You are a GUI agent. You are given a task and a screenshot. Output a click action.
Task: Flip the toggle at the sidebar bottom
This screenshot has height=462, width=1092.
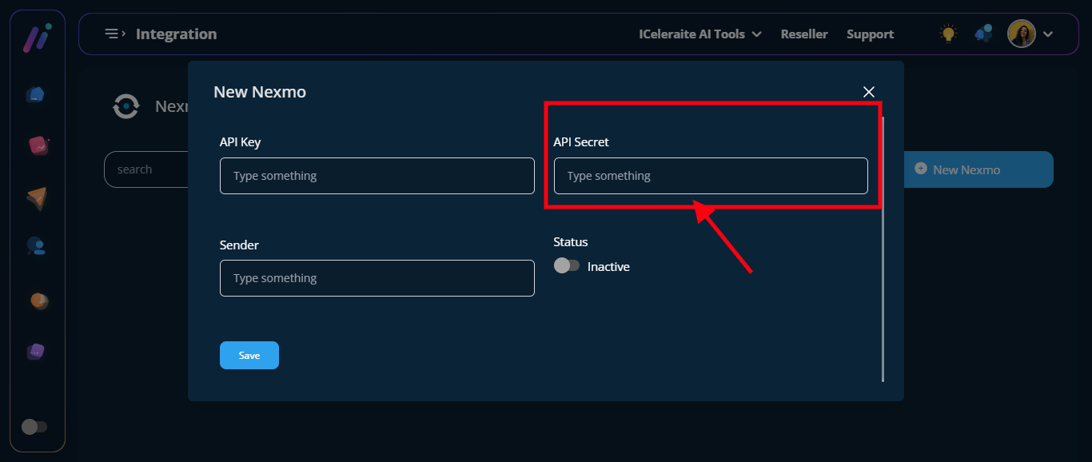tap(34, 427)
